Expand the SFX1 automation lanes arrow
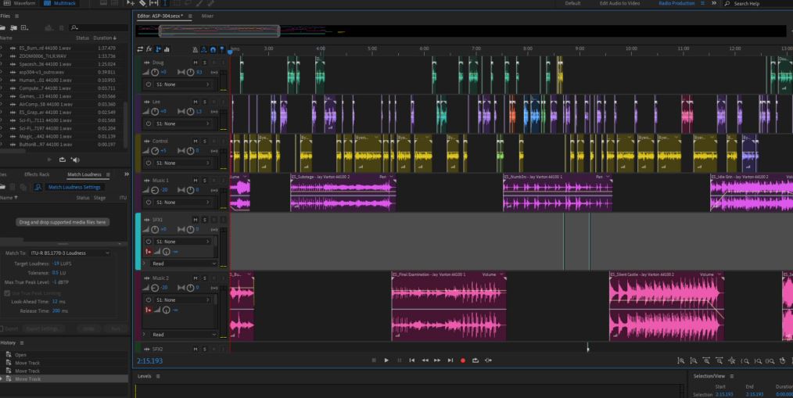The height and width of the screenshot is (398, 793). (x=144, y=263)
